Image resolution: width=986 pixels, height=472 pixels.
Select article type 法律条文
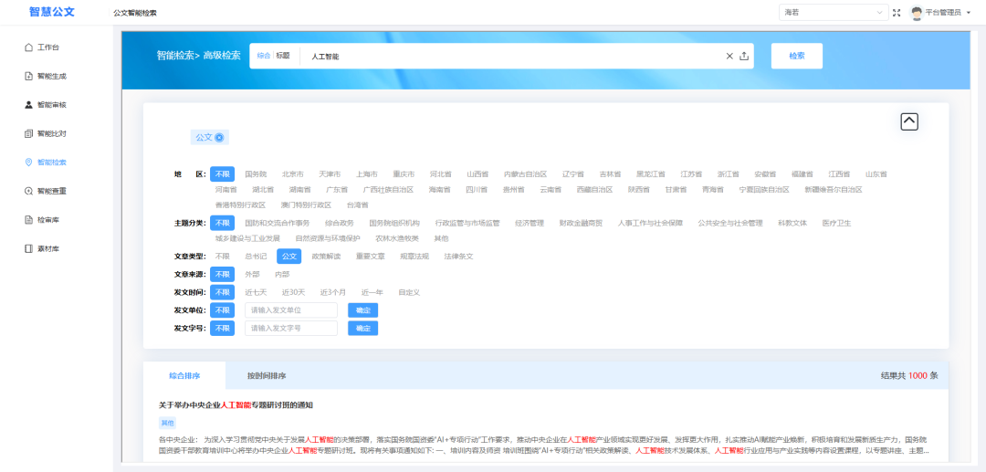[458, 257]
